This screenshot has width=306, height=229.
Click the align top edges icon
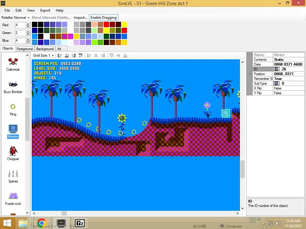point(111,55)
